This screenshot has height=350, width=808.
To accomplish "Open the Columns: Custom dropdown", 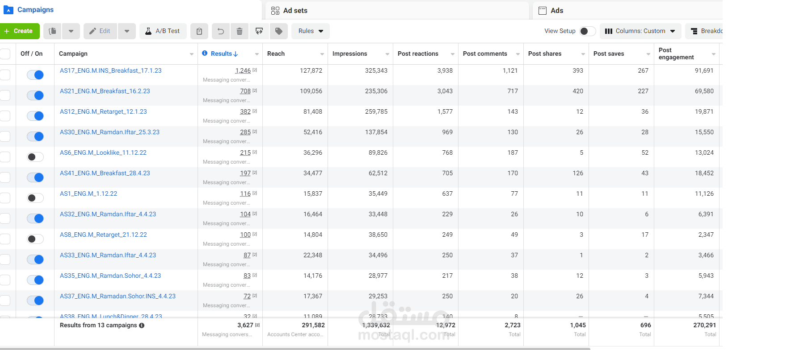I will click(x=640, y=31).
